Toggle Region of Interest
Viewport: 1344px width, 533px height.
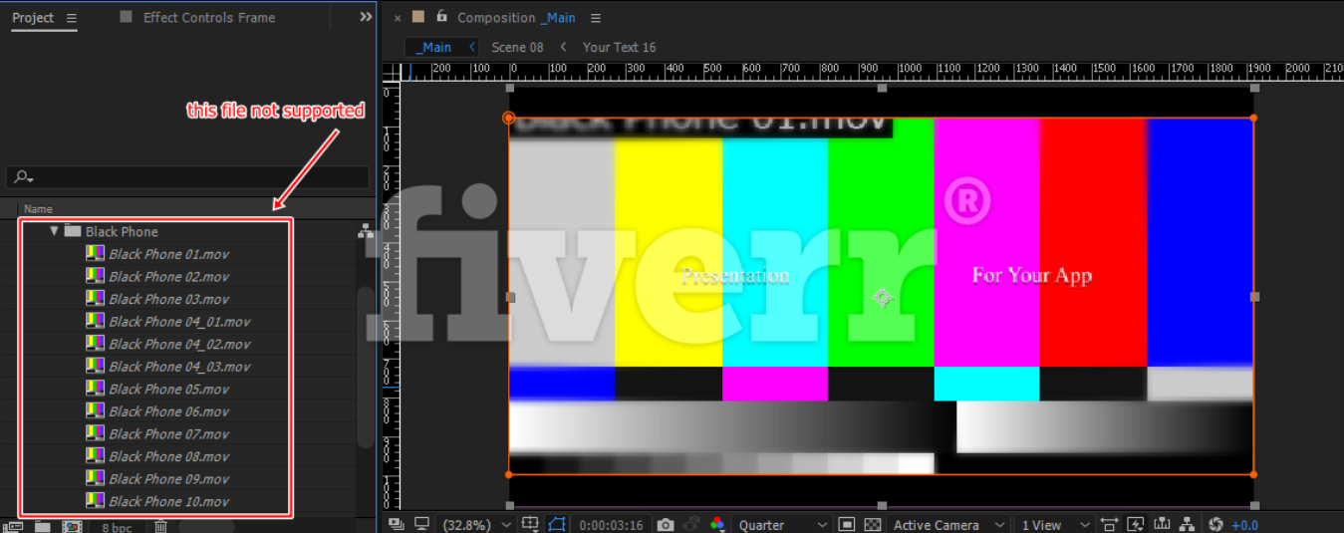[847, 524]
